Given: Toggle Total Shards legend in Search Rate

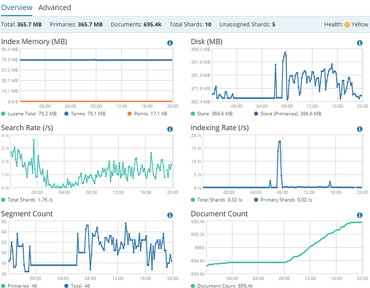Looking at the screenshot, I should tap(27, 200).
